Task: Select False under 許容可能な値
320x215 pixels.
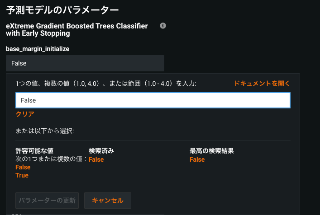Action: coord(23,168)
